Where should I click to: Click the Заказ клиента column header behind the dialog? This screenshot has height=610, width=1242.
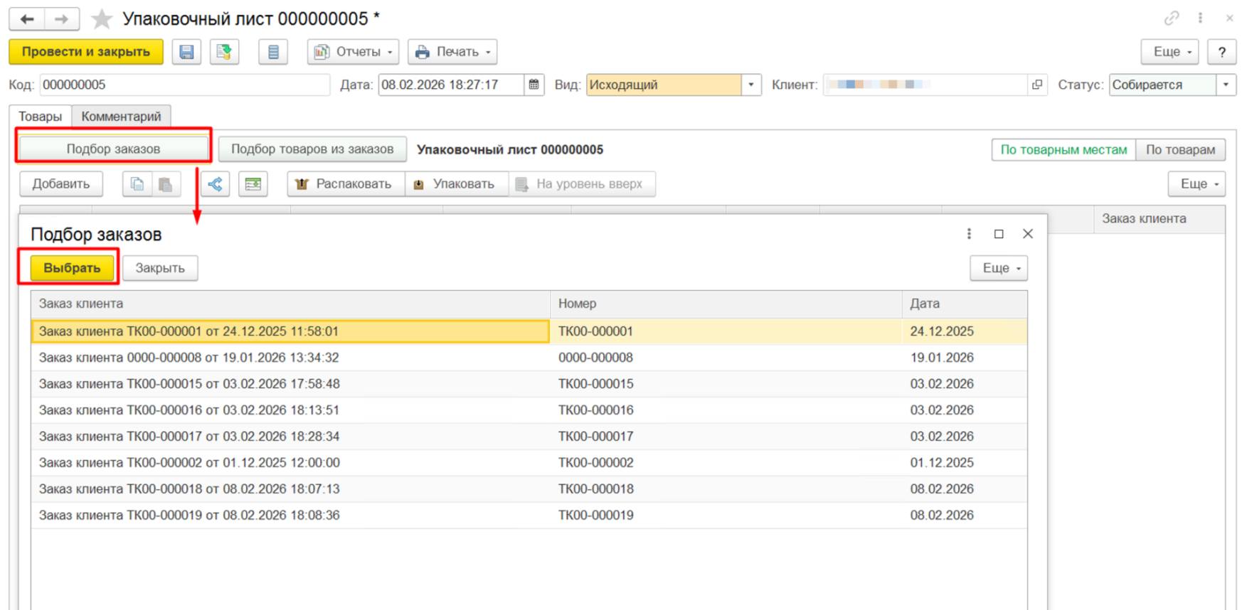coord(1159,219)
